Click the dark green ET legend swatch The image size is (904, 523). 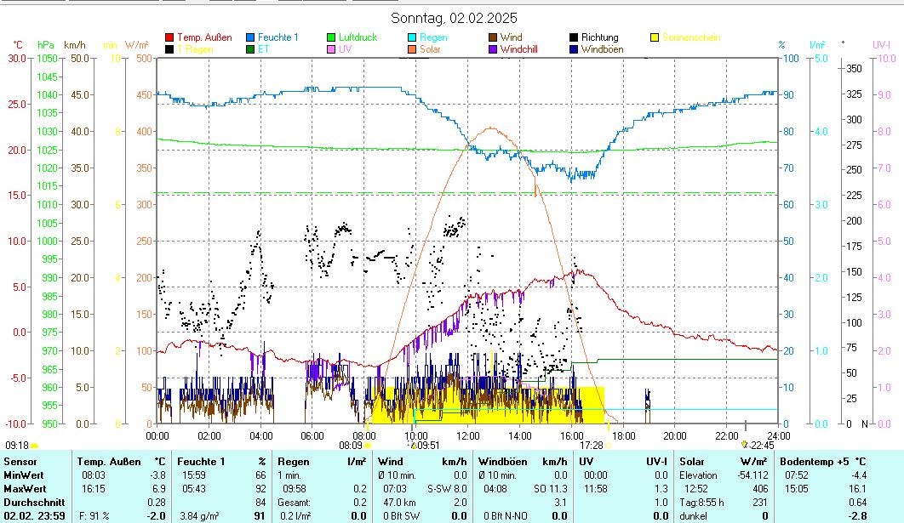250,49
